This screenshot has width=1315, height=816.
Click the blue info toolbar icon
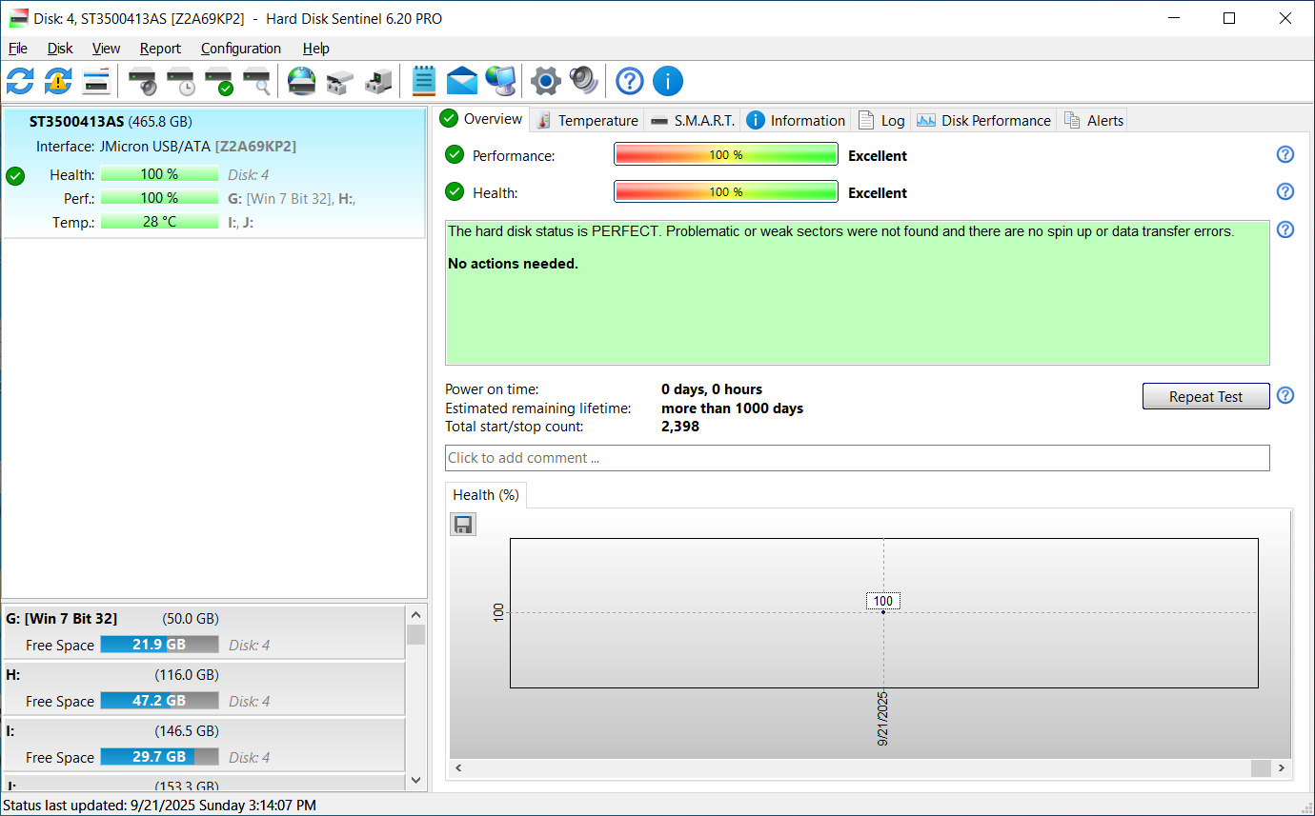pyautogui.click(x=667, y=81)
